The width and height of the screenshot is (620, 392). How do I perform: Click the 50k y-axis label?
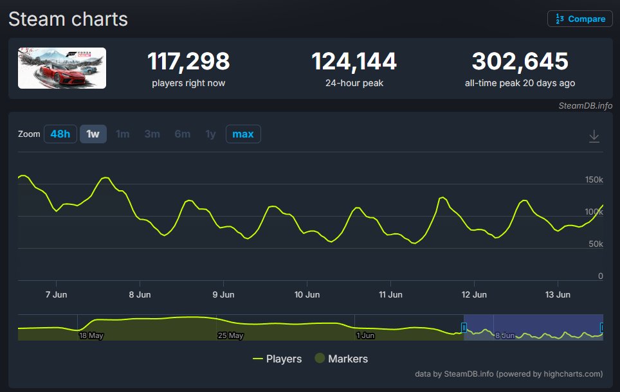tap(596, 244)
